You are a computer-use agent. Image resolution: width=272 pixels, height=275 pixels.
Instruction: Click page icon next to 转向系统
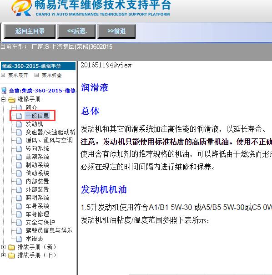click(x=19, y=149)
